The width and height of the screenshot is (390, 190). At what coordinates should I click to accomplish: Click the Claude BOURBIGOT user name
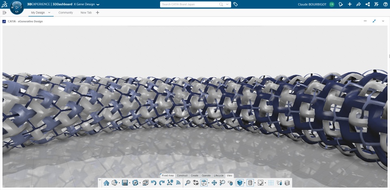[312, 4]
